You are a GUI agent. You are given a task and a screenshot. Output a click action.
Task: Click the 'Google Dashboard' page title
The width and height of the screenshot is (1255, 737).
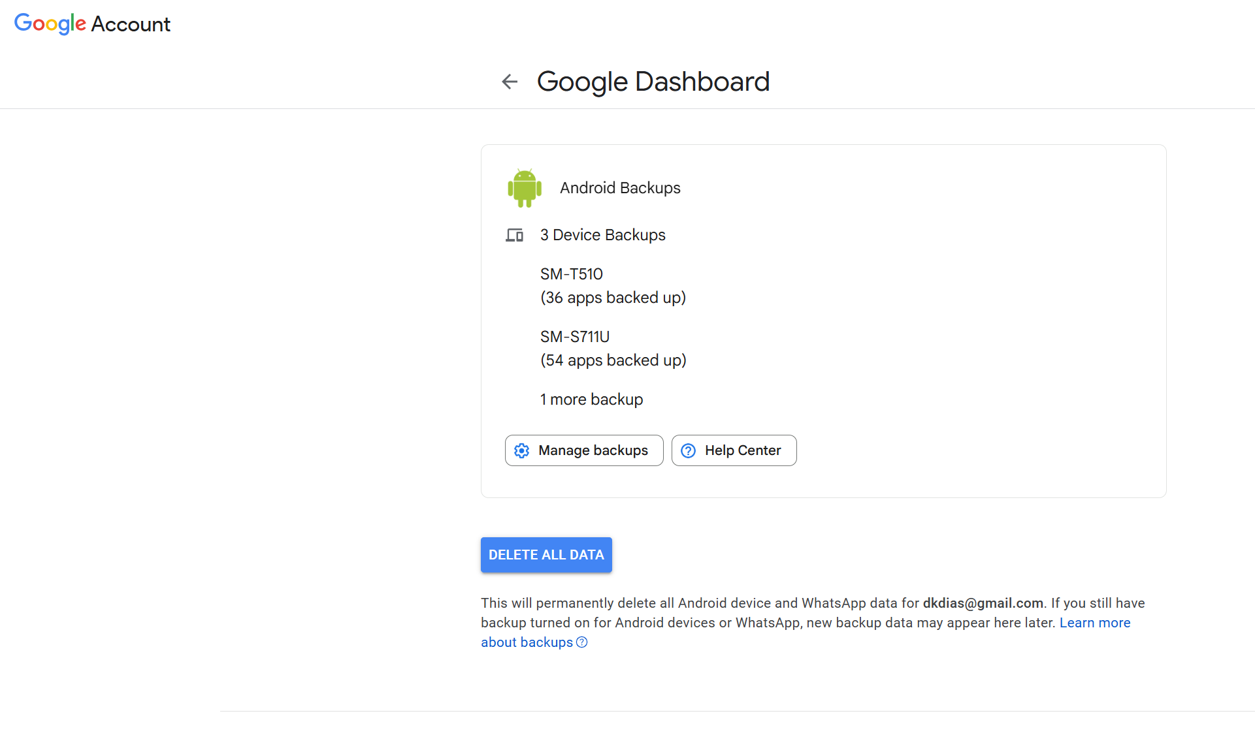(653, 82)
